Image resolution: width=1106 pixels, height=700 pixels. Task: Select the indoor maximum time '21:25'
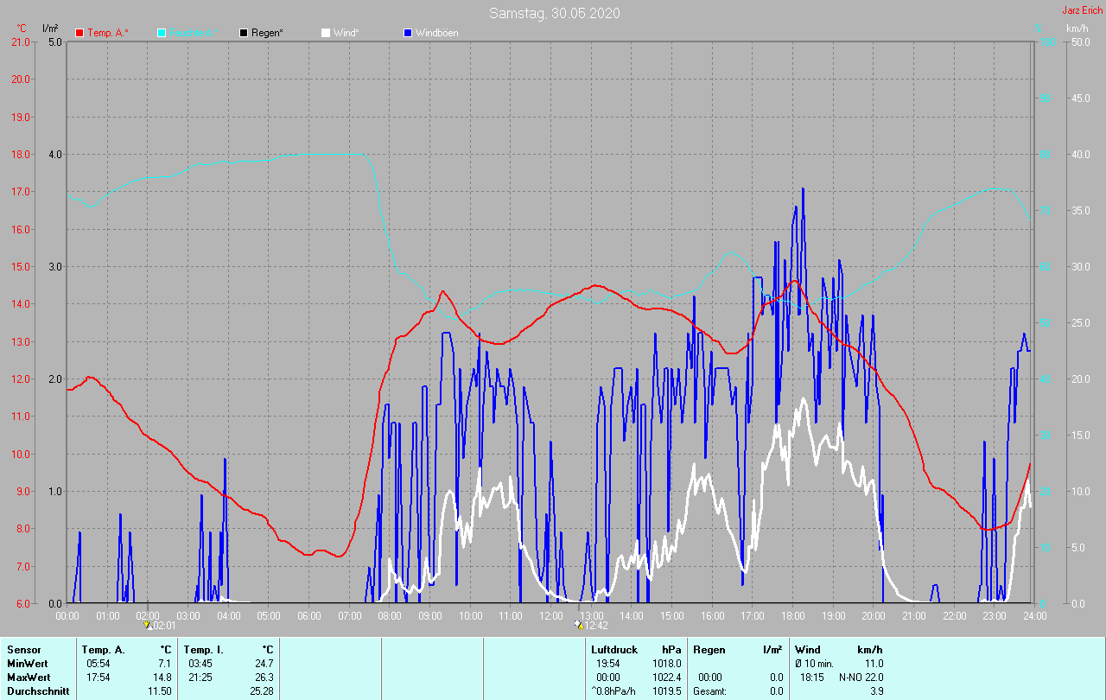(200, 678)
